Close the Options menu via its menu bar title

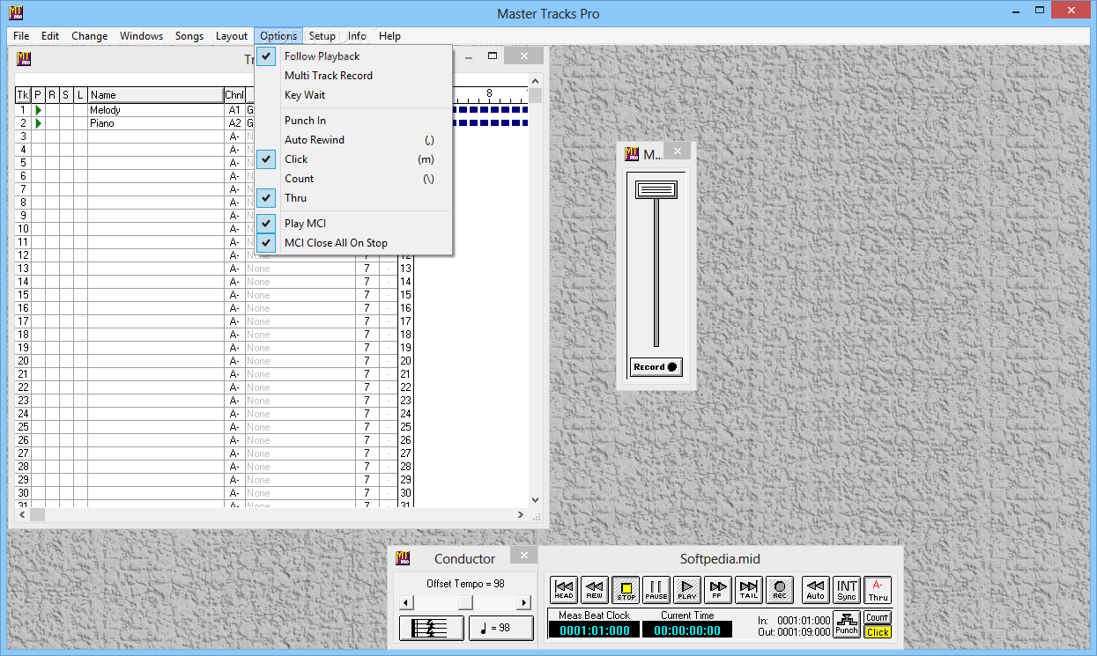[278, 36]
